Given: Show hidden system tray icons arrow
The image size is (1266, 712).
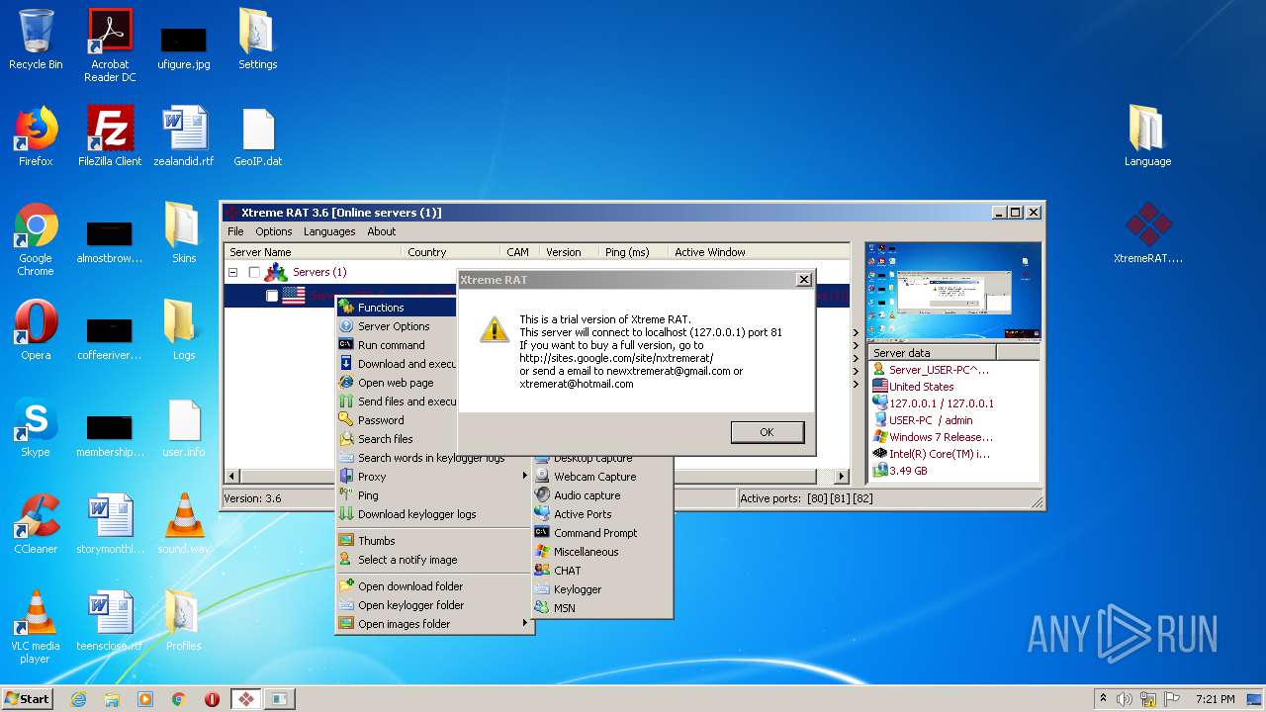Looking at the screenshot, I should click(x=1103, y=698).
